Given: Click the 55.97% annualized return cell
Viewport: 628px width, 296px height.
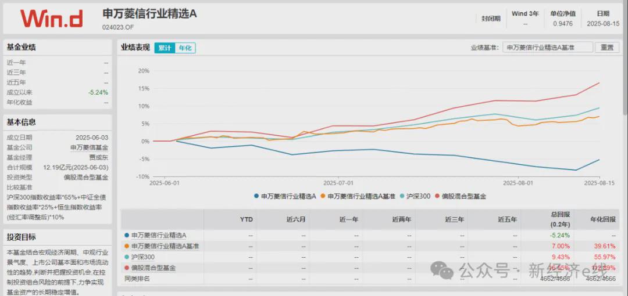Looking at the screenshot, I should pyautogui.click(x=606, y=257).
